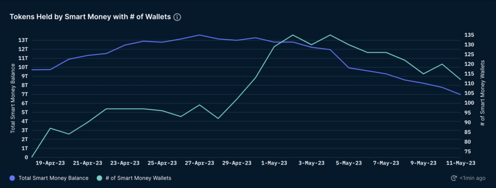Click the refresh clock icon
The image size is (496, 188).
pyautogui.click(x=454, y=178)
